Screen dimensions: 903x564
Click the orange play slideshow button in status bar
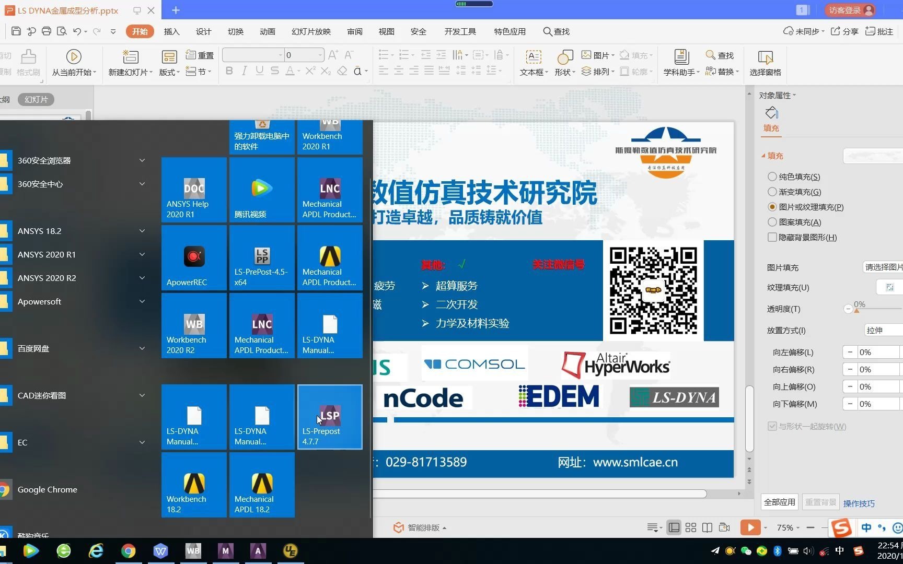pyautogui.click(x=750, y=527)
